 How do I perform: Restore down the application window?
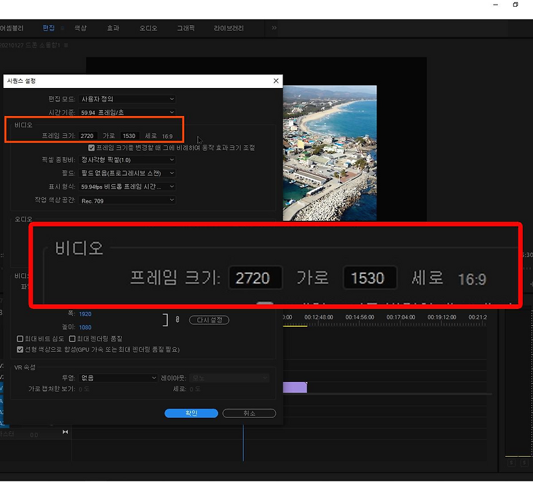516,5
